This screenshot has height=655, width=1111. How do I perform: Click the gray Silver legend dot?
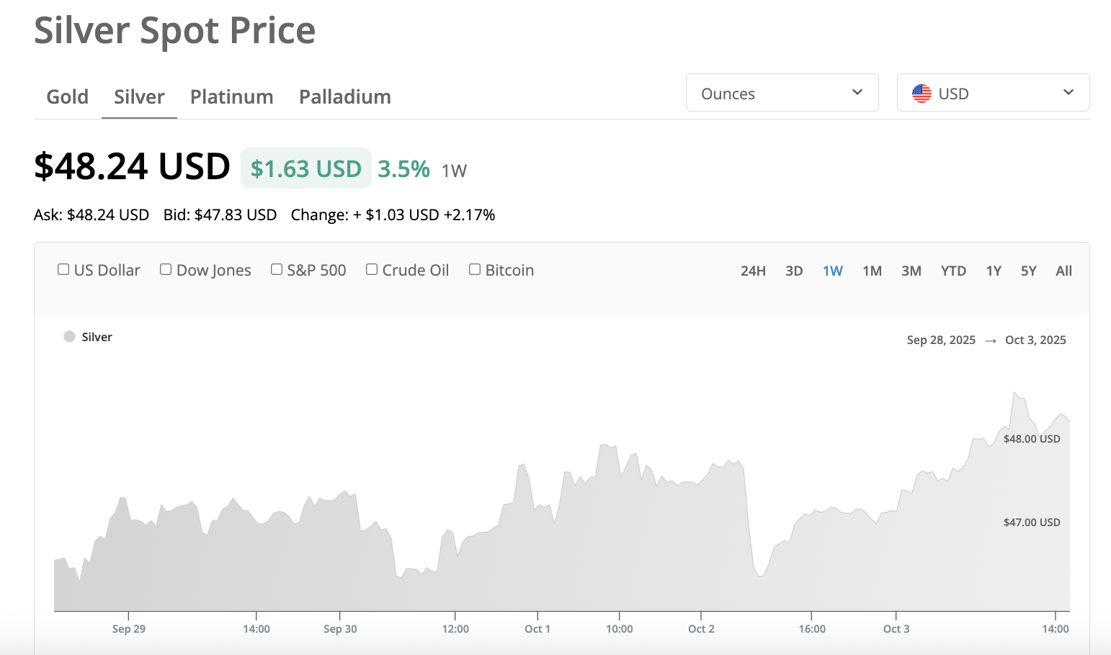click(69, 337)
